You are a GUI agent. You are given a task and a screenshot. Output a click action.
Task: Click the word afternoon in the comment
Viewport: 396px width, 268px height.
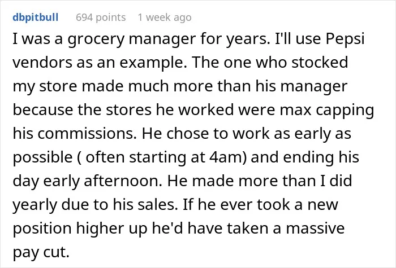click(123, 181)
